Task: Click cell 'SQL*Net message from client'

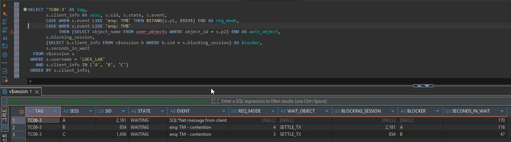Action: click(x=198, y=120)
